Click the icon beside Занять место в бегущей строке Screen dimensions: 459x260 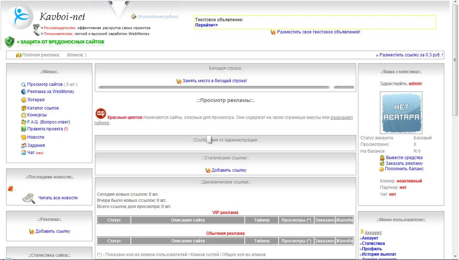(x=179, y=81)
